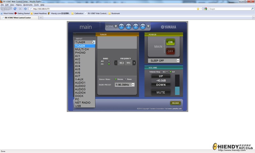Select AM band radio button

coord(109,61)
